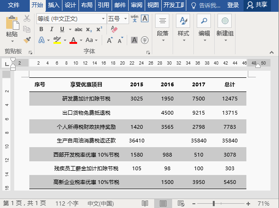
Task: Copy selection with the copy icon
Action: click(27, 29)
